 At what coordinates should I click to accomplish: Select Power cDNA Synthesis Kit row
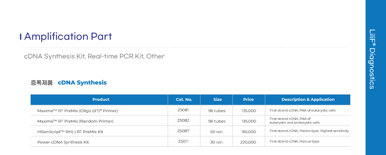point(190,142)
